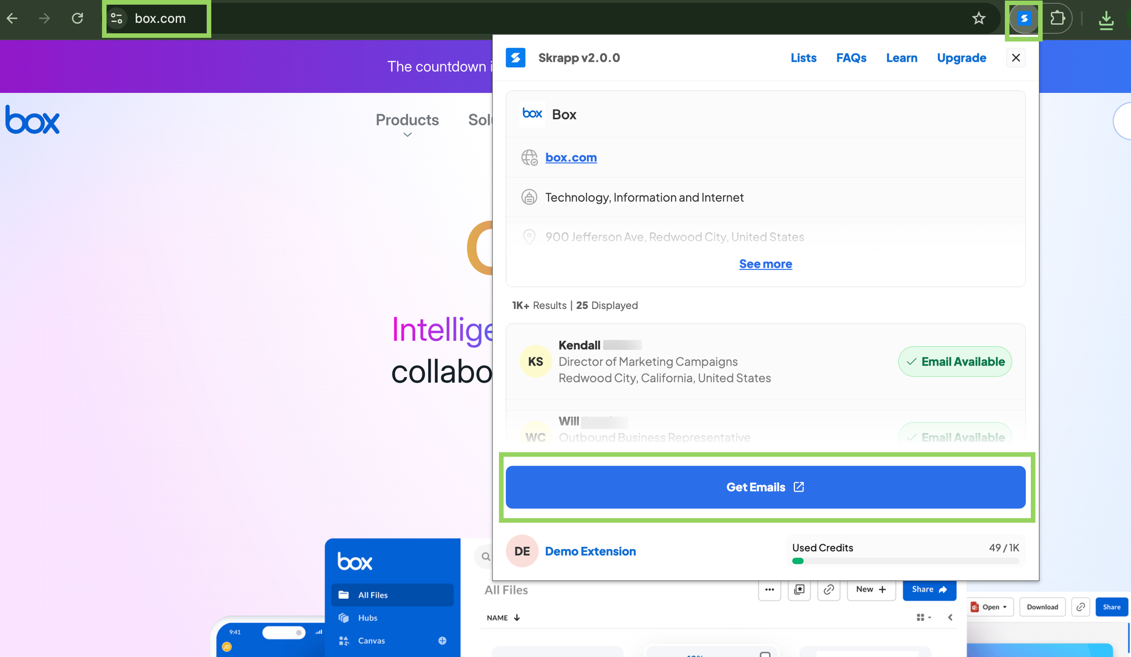The image size is (1131, 657).
Task: Click the location pin icon
Action: pos(529,237)
